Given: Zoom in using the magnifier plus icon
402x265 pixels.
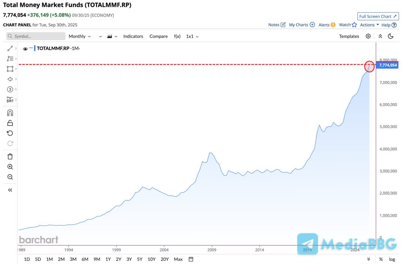Looking at the screenshot, I should pyautogui.click(x=10, y=167).
